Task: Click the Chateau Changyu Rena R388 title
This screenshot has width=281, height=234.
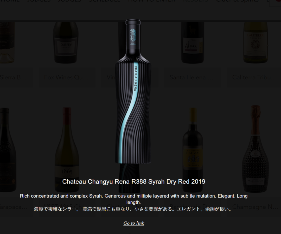Action: [134, 181]
